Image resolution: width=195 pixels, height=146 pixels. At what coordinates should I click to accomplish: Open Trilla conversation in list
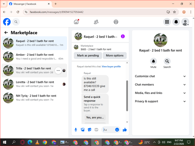(x=34, y=70)
